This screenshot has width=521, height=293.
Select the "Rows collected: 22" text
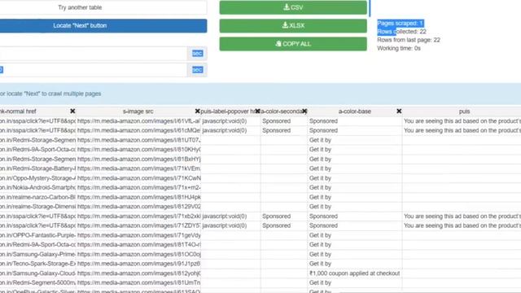401,32
